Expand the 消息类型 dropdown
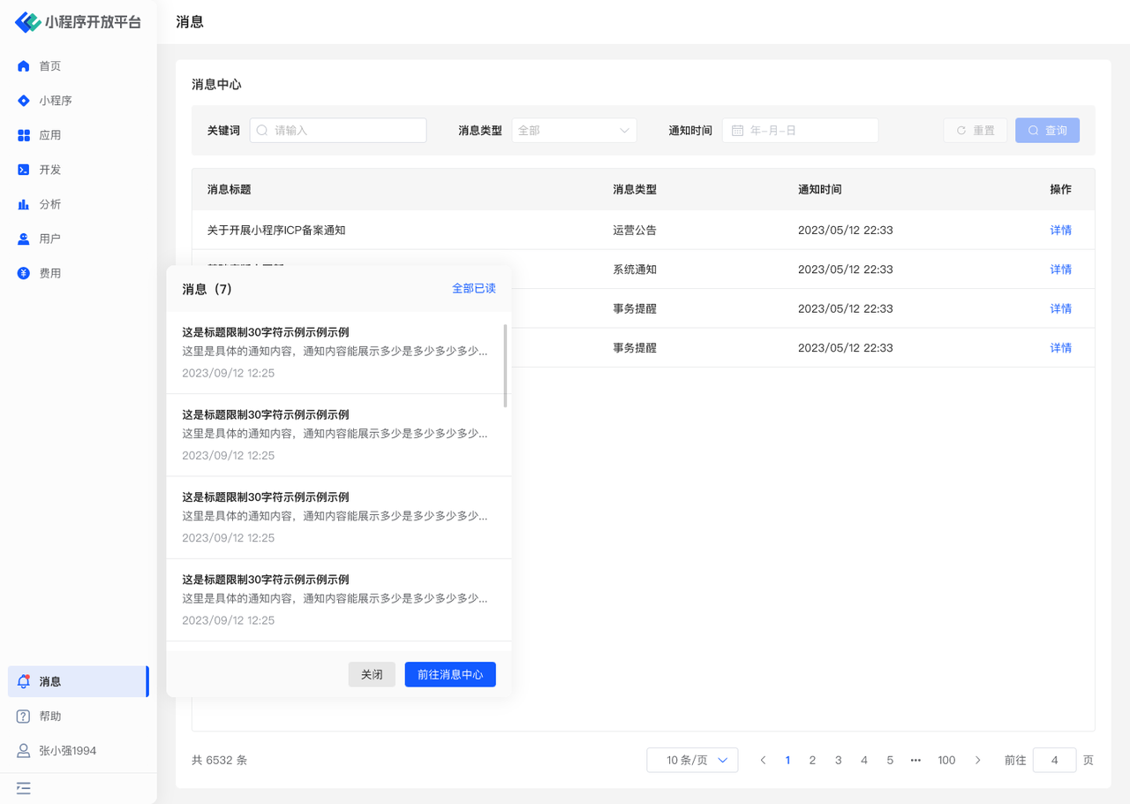 (x=574, y=131)
